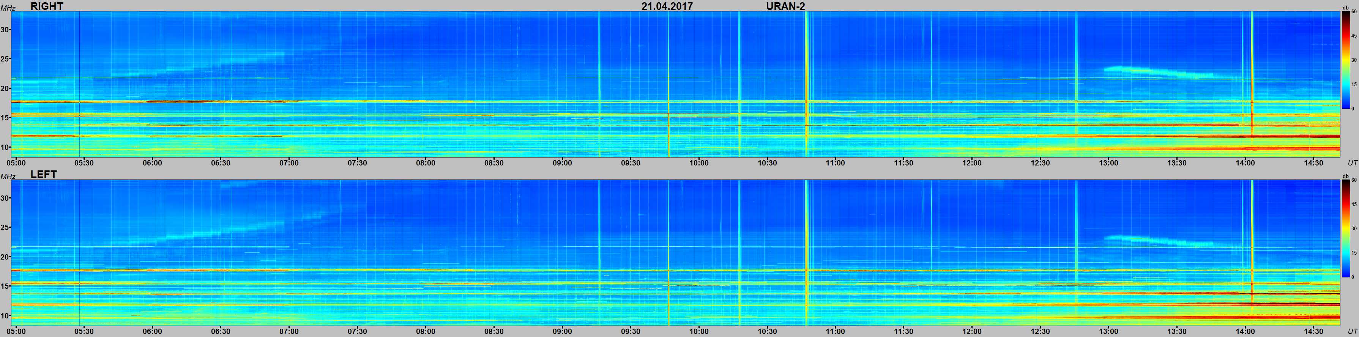
Task: Click the 12:00 time tick under RIGHT panel
Action: coord(972,163)
